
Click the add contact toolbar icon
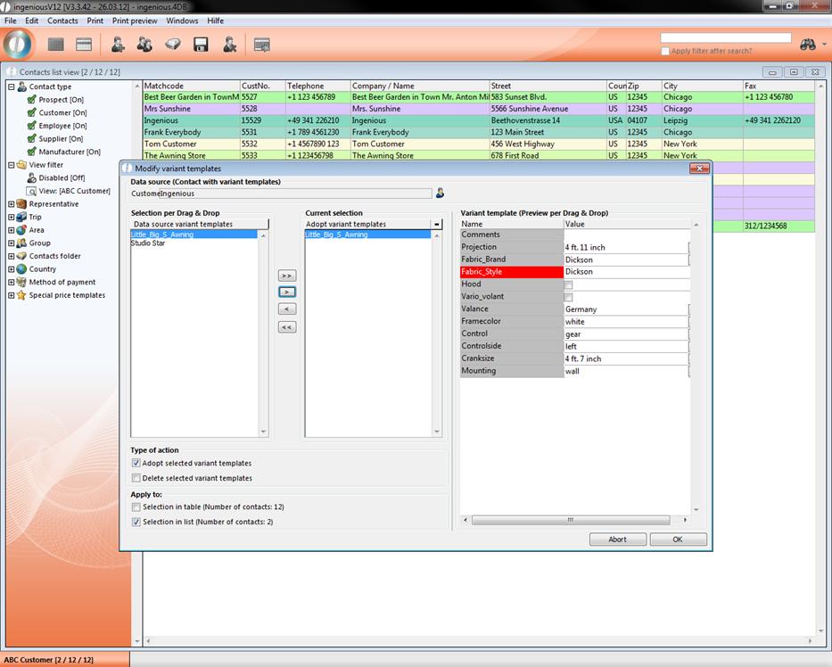click(x=117, y=44)
